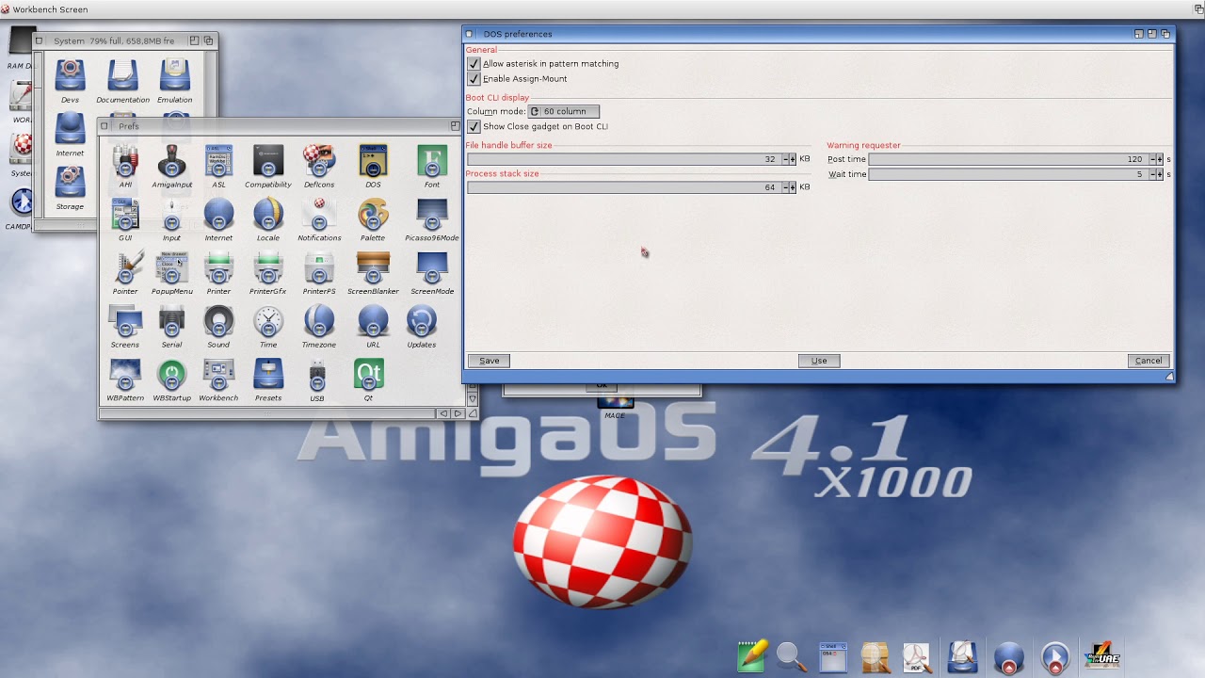Click right scroll arrow in Prefs window
Image resolution: width=1205 pixels, height=678 pixels.
tap(458, 413)
